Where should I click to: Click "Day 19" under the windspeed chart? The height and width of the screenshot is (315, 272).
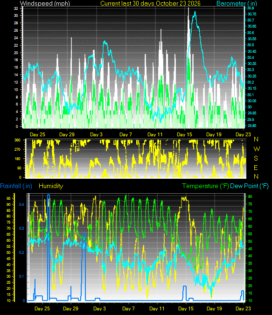[214, 134]
